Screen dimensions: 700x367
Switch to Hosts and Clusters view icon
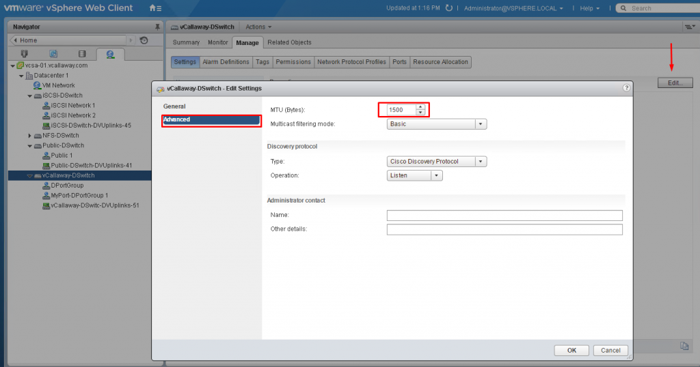[25, 54]
